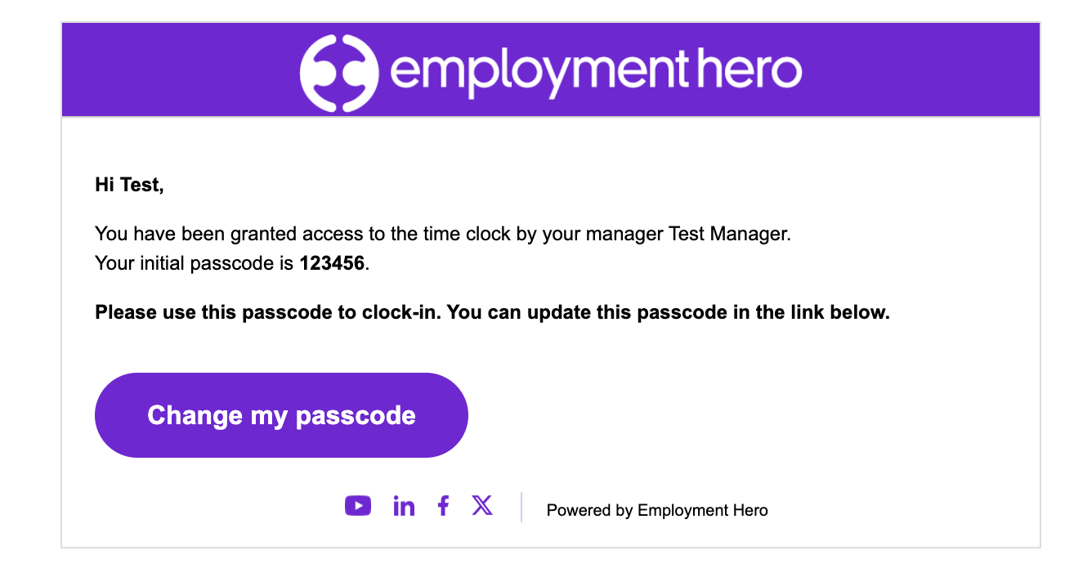Click the Powered by Employment Hero footer text

click(x=657, y=511)
